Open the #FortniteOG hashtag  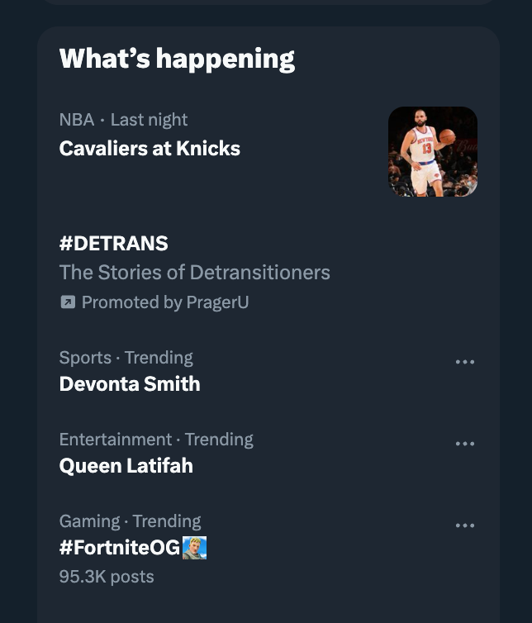pos(120,548)
